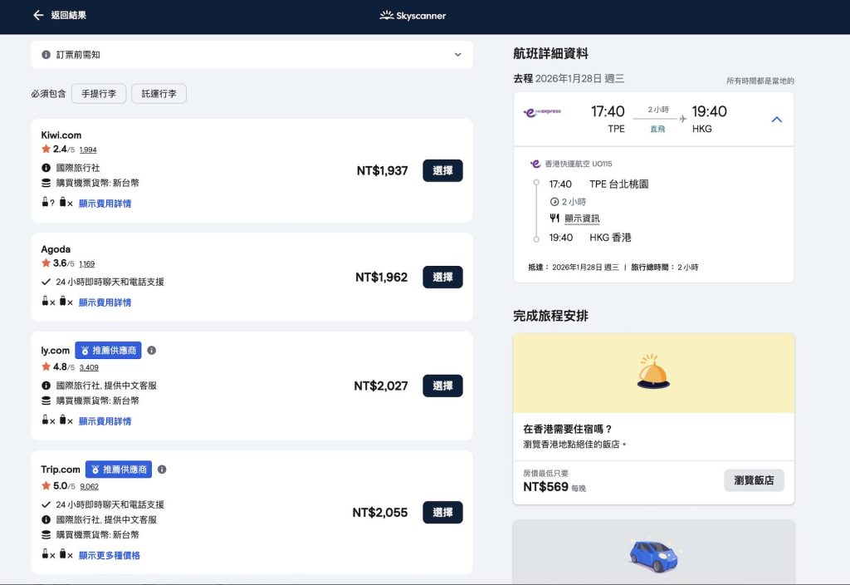Open Trip.com's 9,062 reviews count link
Screen dimensions: 850x585
[89, 487]
